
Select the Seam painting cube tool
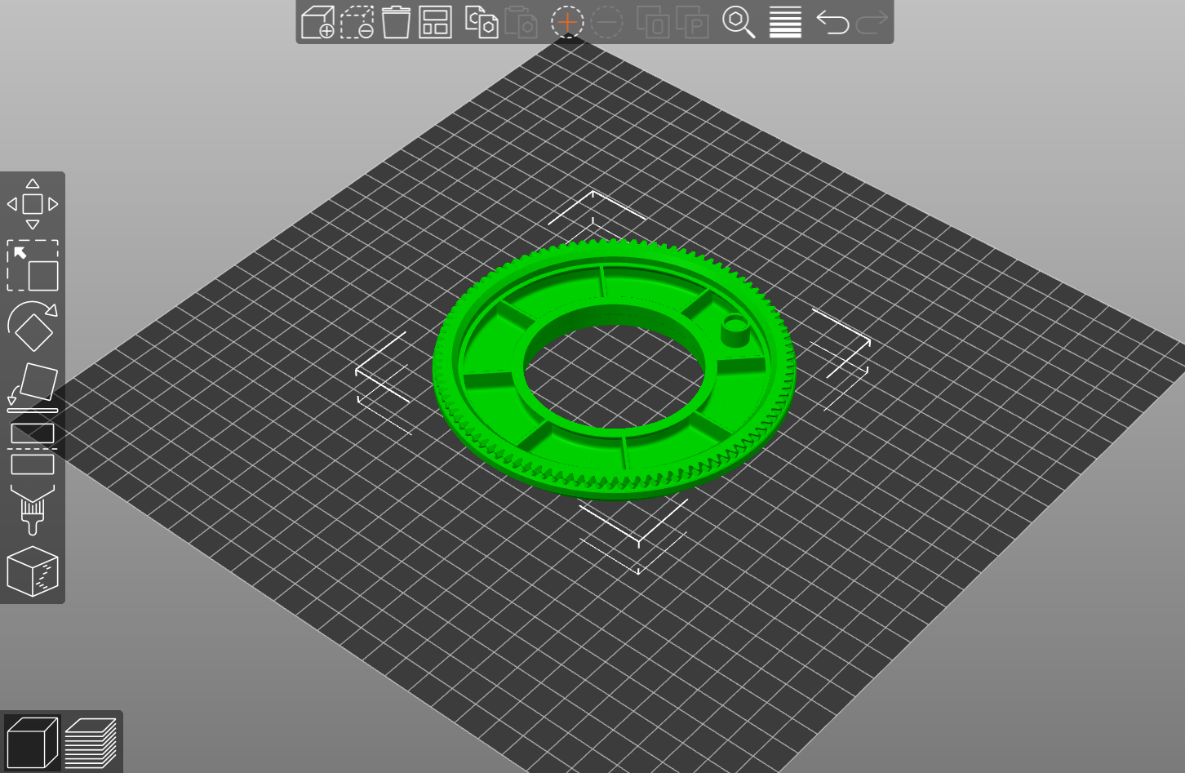coord(33,571)
